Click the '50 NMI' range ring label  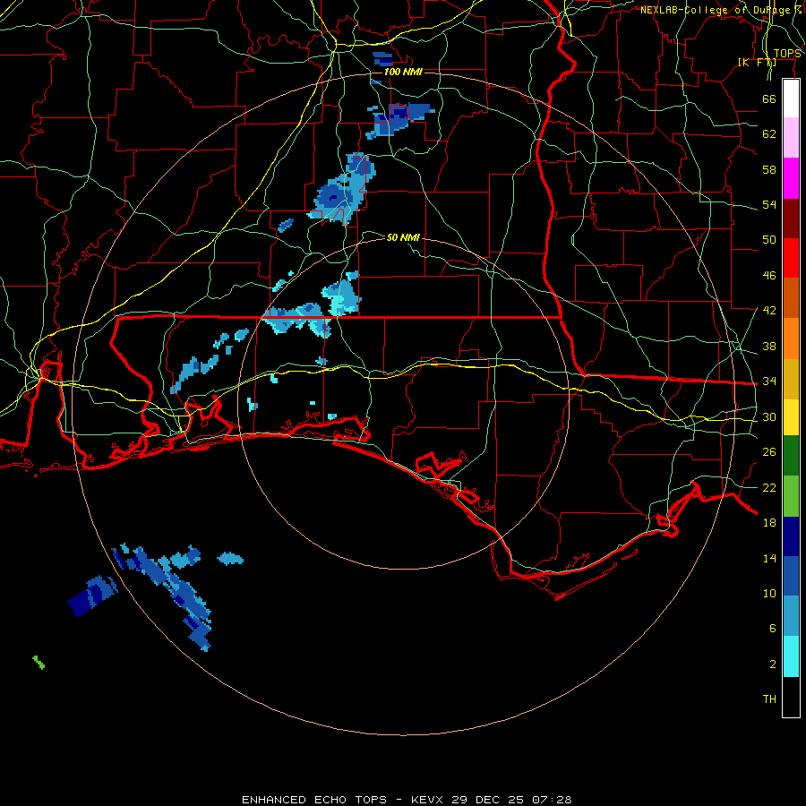coord(403,237)
